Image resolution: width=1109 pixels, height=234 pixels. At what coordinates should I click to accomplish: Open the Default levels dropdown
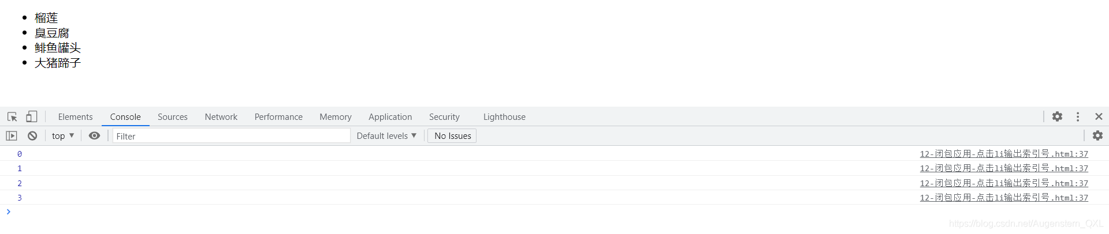pos(386,136)
